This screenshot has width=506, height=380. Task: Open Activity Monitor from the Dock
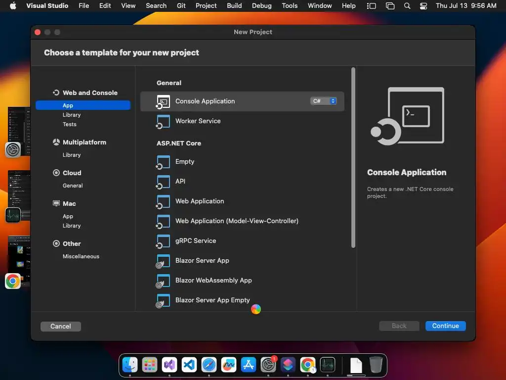click(x=327, y=365)
